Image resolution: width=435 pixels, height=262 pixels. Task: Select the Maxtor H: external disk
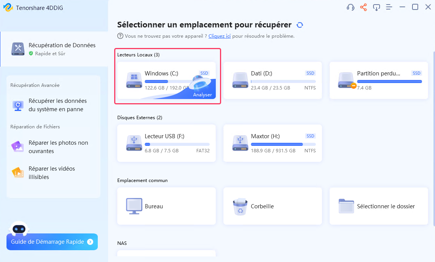coord(272,143)
